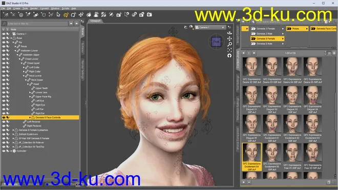Viewport: 338px width, 190px height.
Task: Toggle visibility of dF_Collection 04 Pullover
Action: coord(4,142)
